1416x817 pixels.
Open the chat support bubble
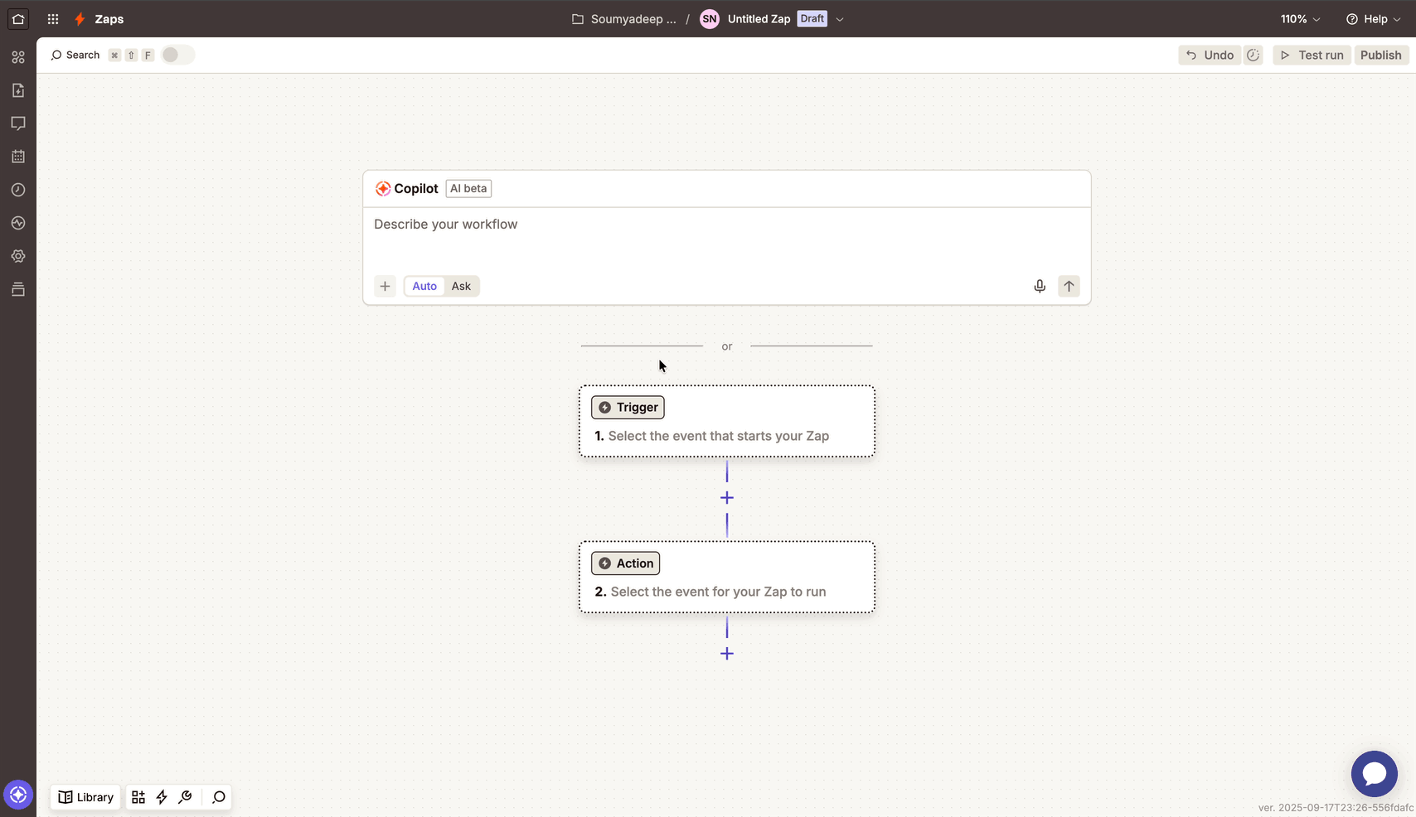[x=1374, y=774]
